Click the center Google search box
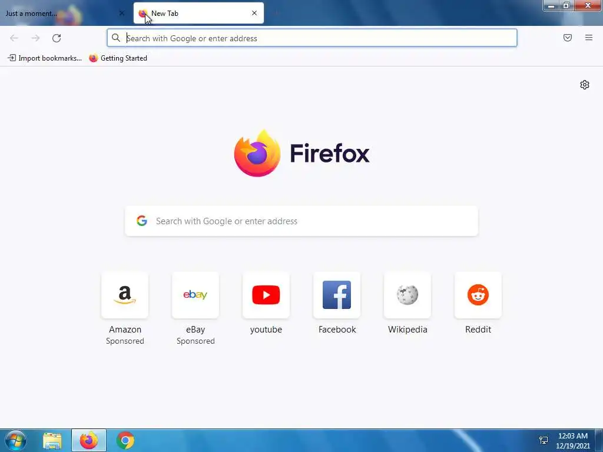603x452 pixels. (301, 221)
